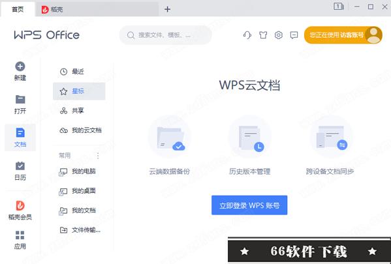Open the 日历 calendar icon
391x264 pixels.
pyautogui.click(x=20, y=166)
